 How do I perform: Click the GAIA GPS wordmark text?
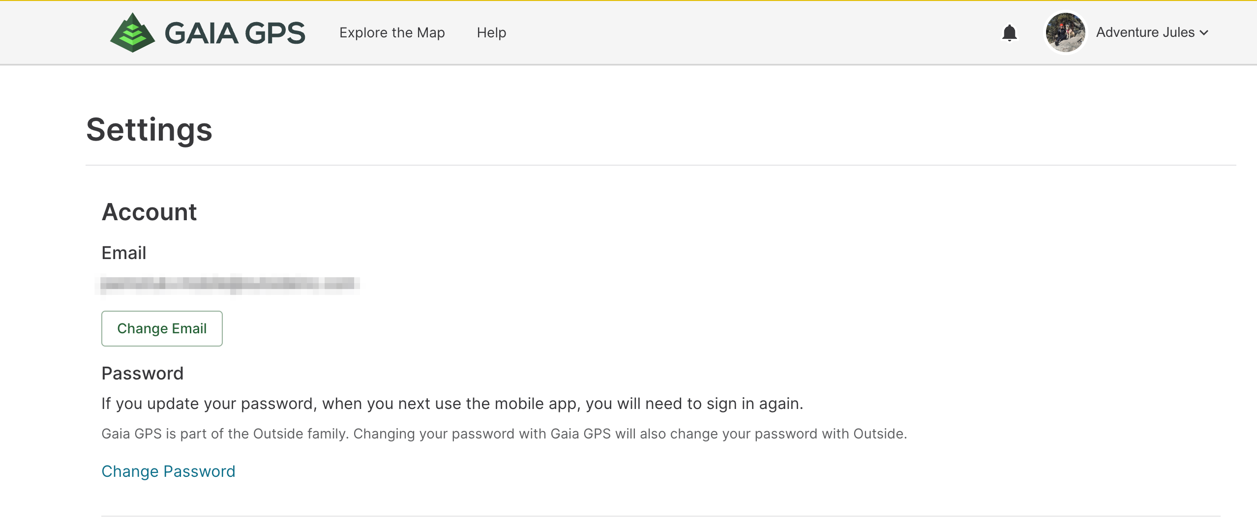click(235, 33)
